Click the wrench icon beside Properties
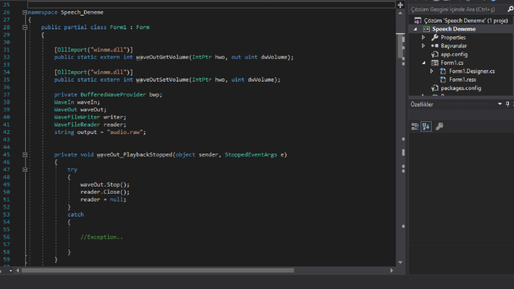The height and width of the screenshot is (289, 514). (x=435, y=38)
